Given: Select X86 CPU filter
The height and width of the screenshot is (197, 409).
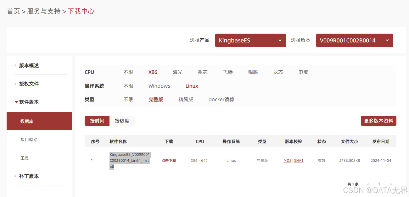Looking at the screenshot, I should (x=153, y=72).
